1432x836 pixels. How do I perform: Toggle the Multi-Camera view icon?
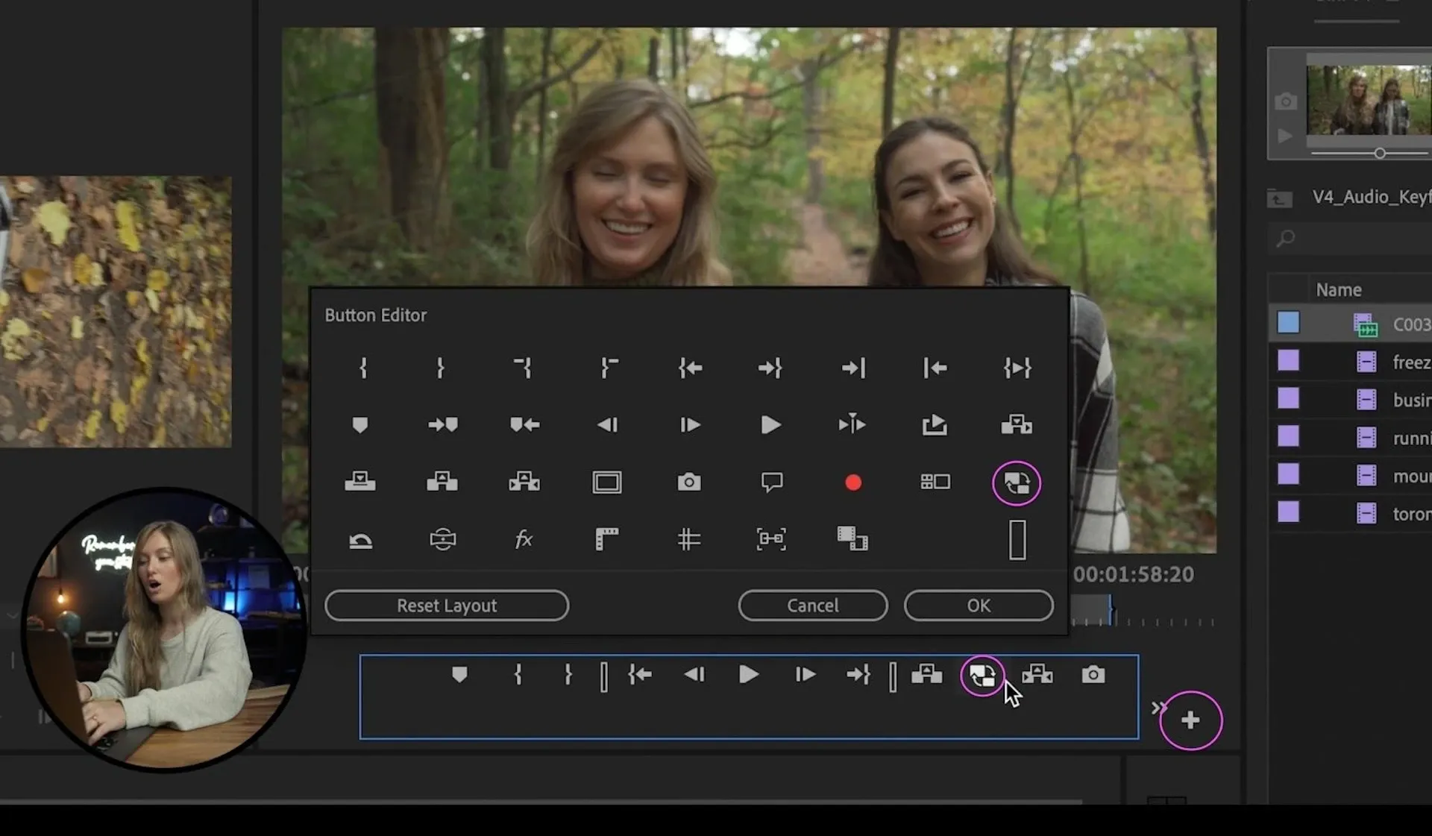click(x=935, y=483)
